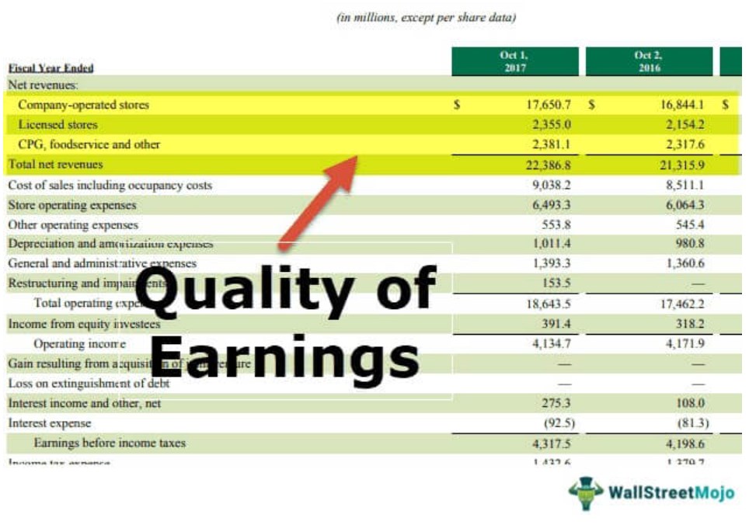Select the 'Company-operated stores' row label

coord(84,105)
